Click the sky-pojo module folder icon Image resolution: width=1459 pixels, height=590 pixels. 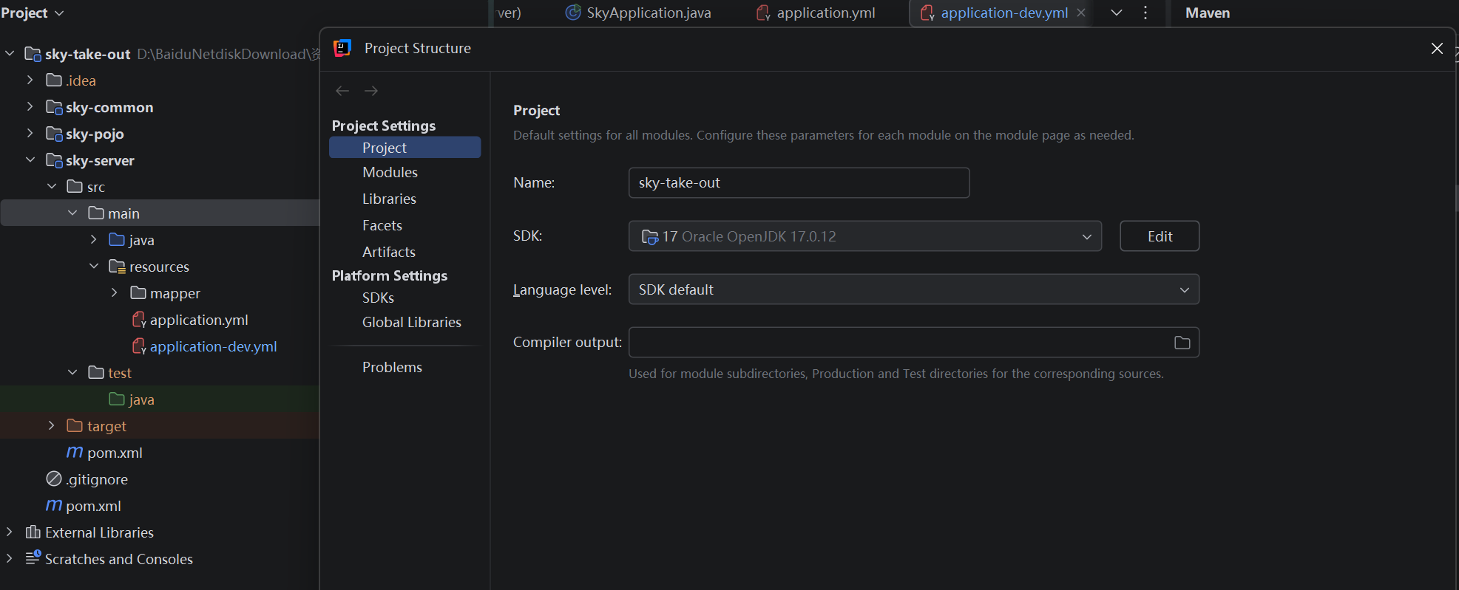click(x=54, y=134)
